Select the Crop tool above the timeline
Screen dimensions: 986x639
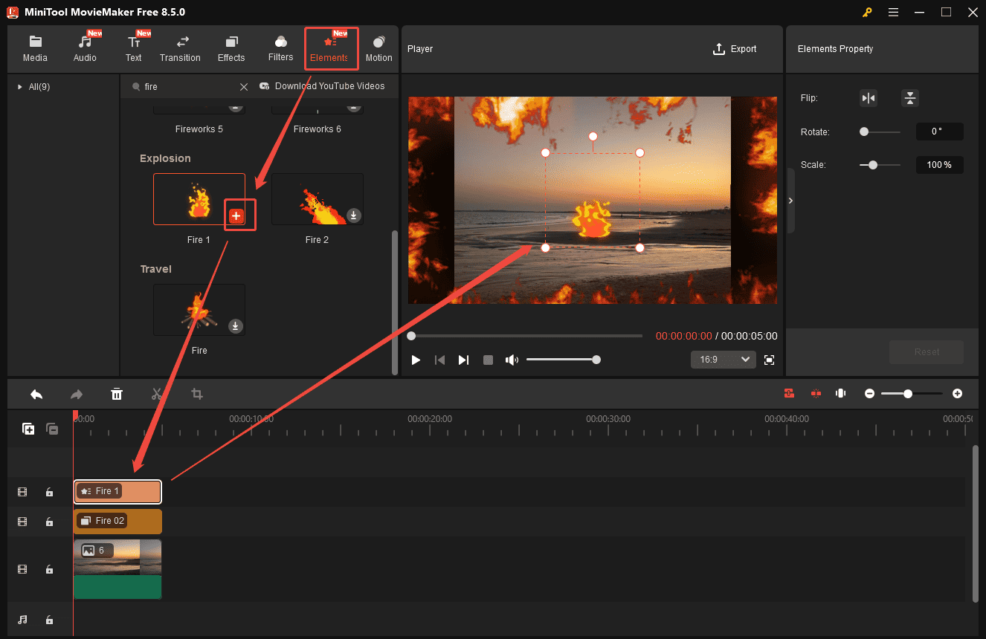point(196,394)
